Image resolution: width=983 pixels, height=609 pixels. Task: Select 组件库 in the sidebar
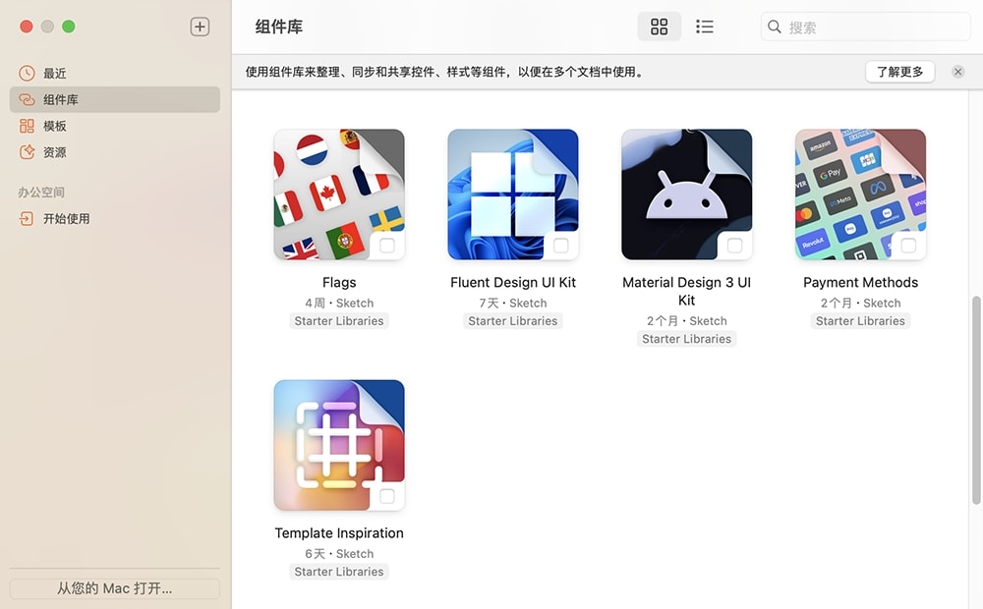tap(115, 99)
